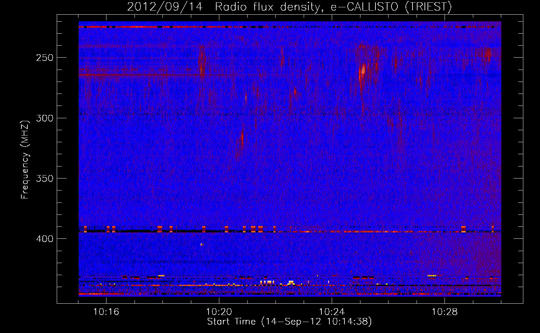Click the 10:16 time tick label
The image size is (540, 333).
point(106,312)
